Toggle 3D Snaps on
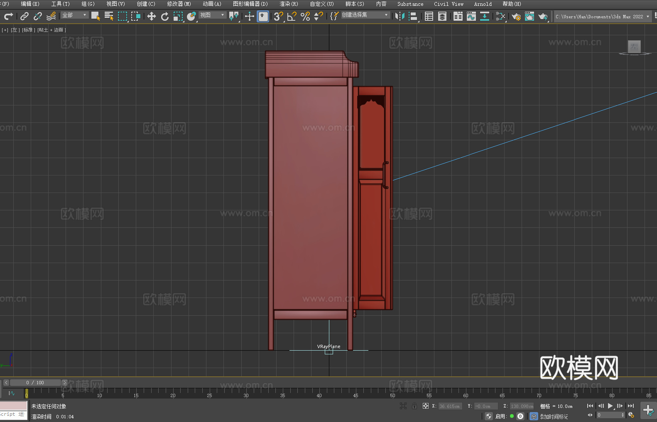Viewport: 657px width, 422px height. pos(279,16)
